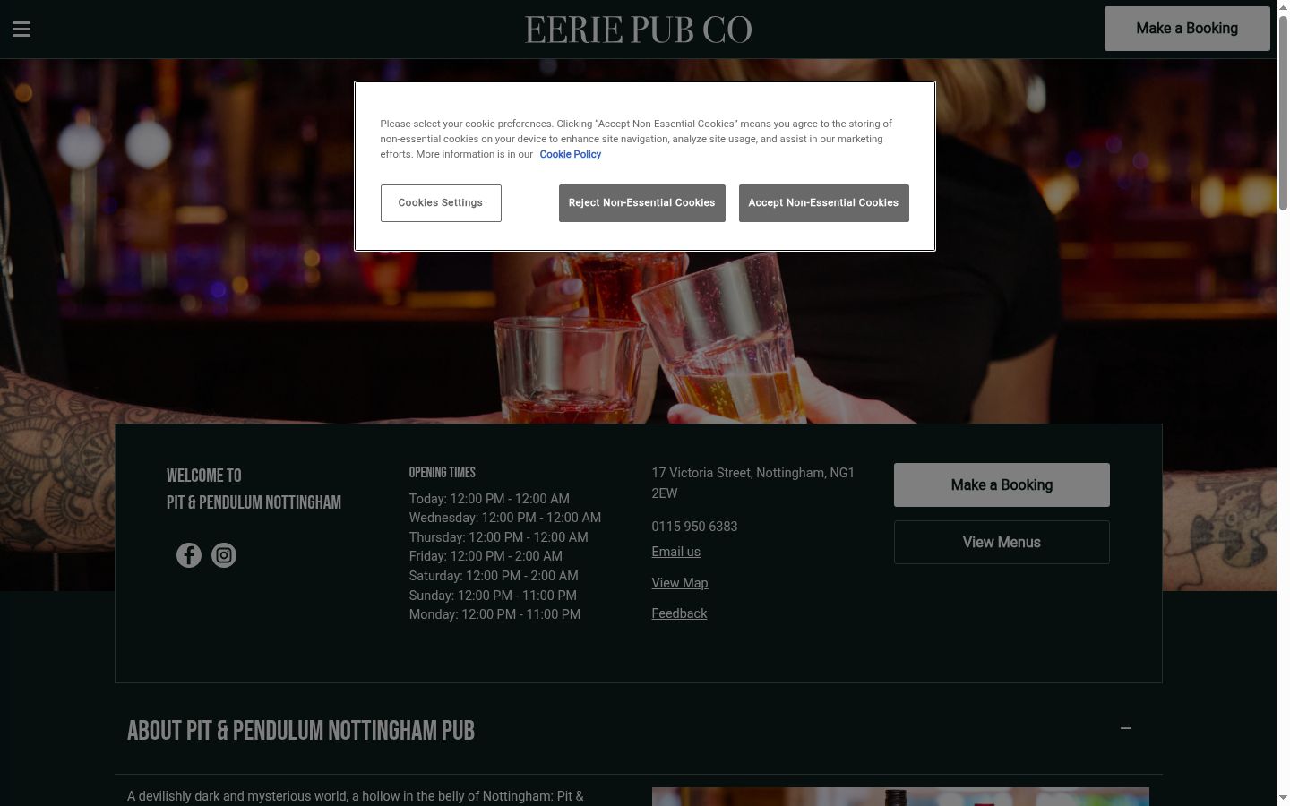Open the Facebook page icon
Screen dimensions: 1290x806
click(189, 555)
